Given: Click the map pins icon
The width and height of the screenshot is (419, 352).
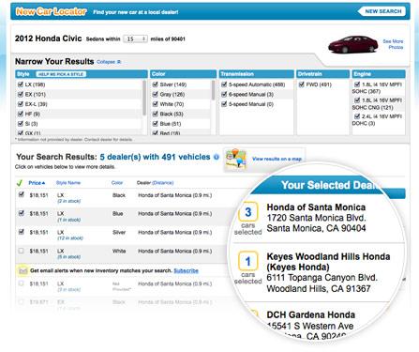Looking at the screenshot, I should 236,159.
